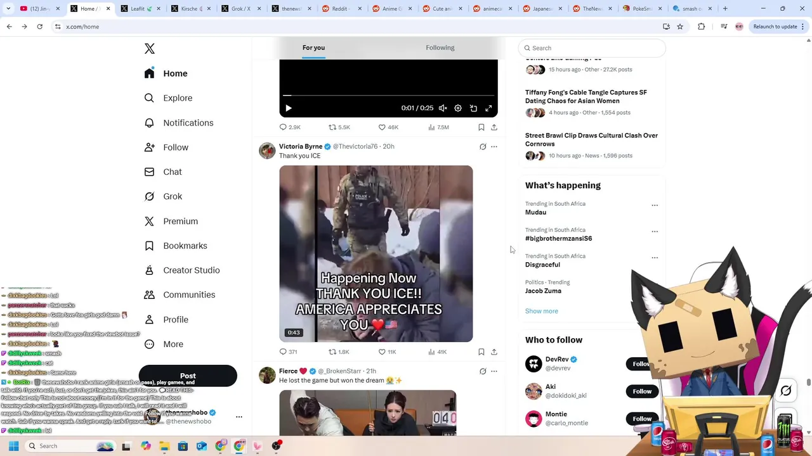This screenshot has width=812, height=456.
Task: Expand the More menu in sidebar
Action: (x=164, y=344)
